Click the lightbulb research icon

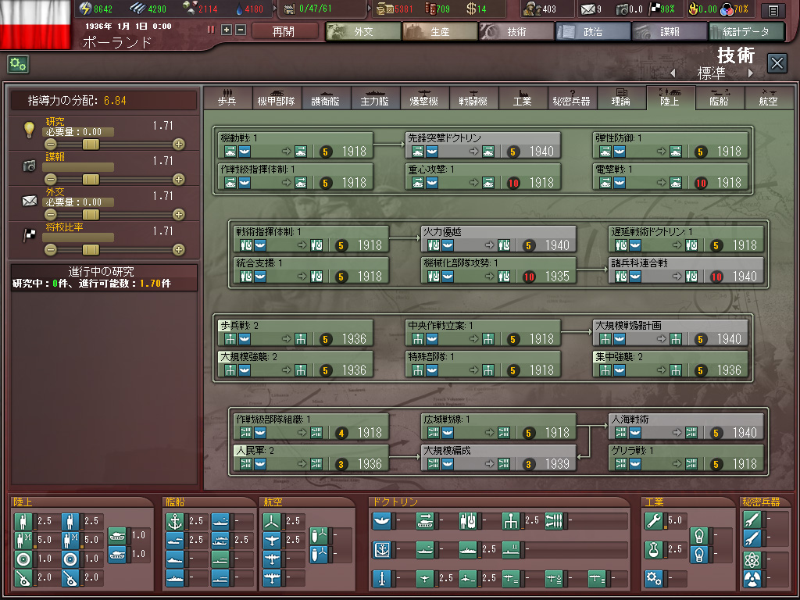tap(30, 130)
